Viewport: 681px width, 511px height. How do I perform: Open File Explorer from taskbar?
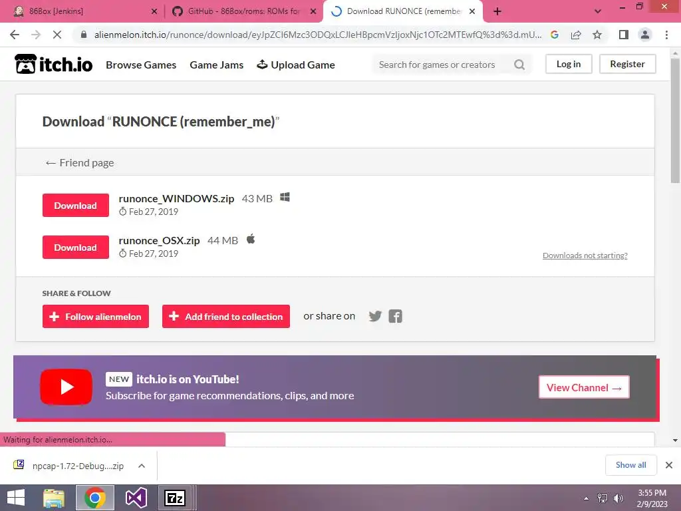tap(55, 498)
